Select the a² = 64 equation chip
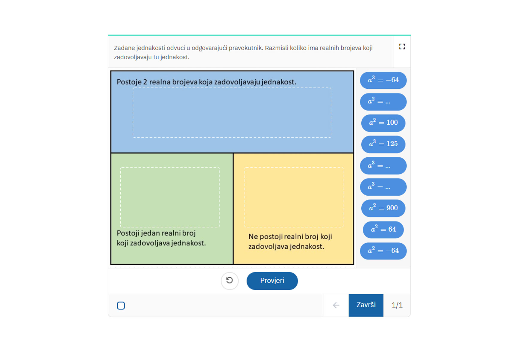This screenshot has width=523, height=344. 383,230
